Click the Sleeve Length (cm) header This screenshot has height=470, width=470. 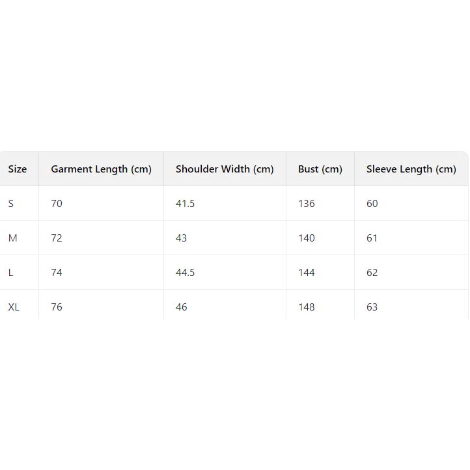411,169
